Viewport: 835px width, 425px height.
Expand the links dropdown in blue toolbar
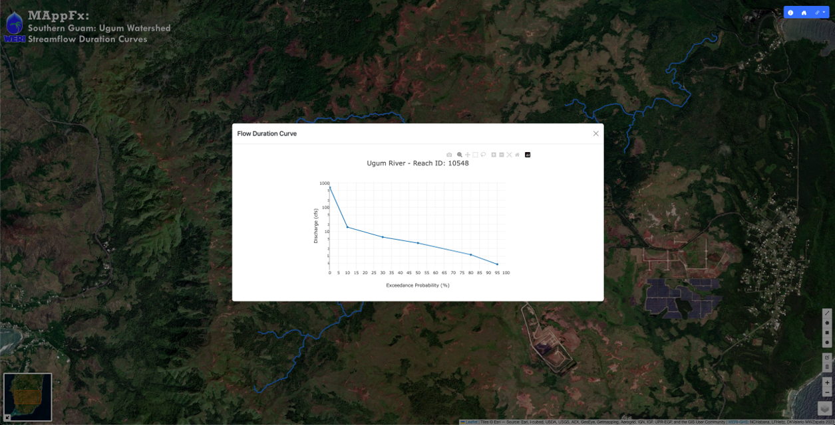pos(820,13)
